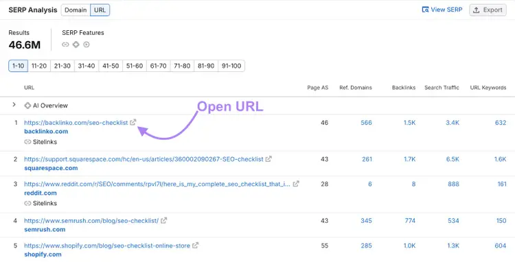Click the Export button

488,10
